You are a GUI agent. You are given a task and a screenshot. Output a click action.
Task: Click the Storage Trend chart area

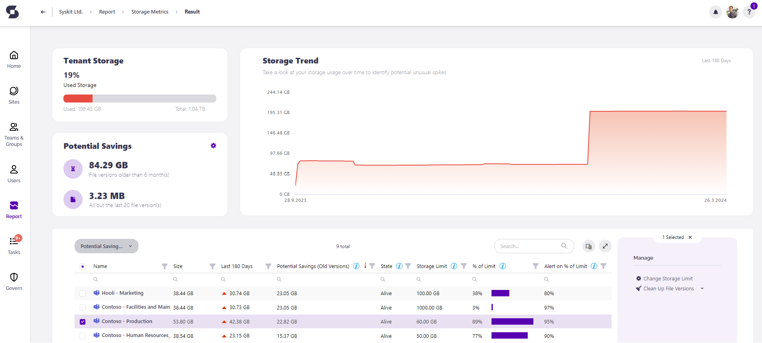pos(511,144)
